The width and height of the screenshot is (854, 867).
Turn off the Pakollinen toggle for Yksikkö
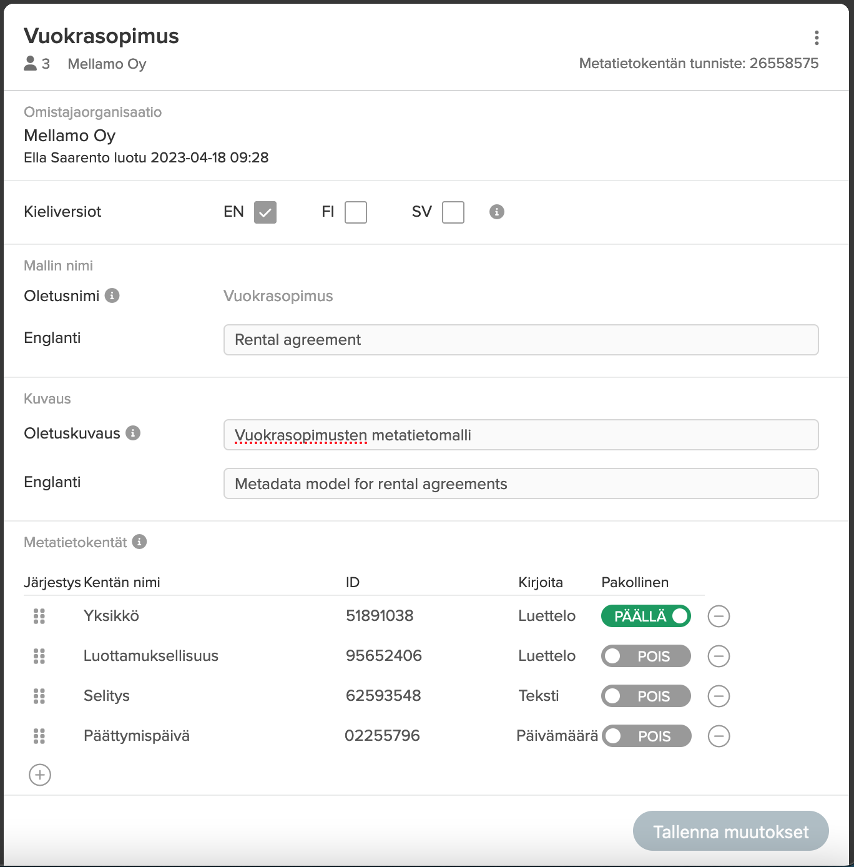pyautogui.click(x=646, y=617)
